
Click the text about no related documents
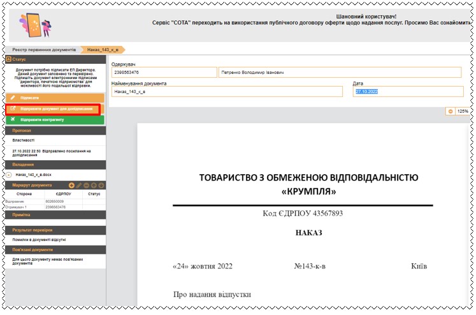(48, 261)
